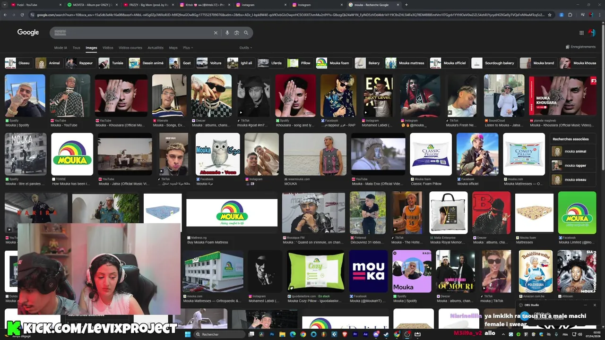Switch to the Mode IA tab
605x340 pixels.
(x=60, y=48)
